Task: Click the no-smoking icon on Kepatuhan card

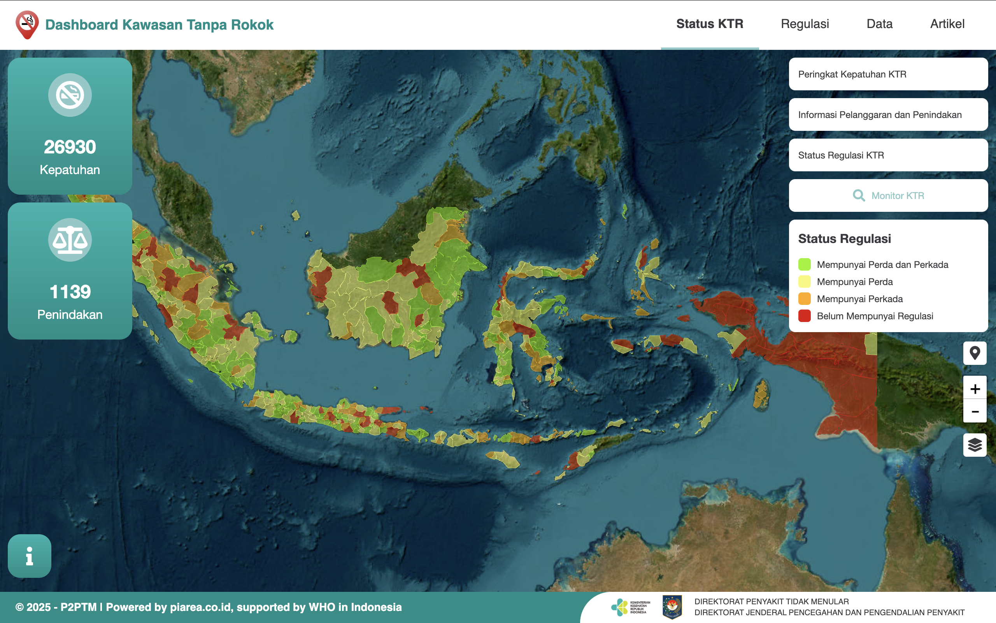Action: [x=69, y=95]
